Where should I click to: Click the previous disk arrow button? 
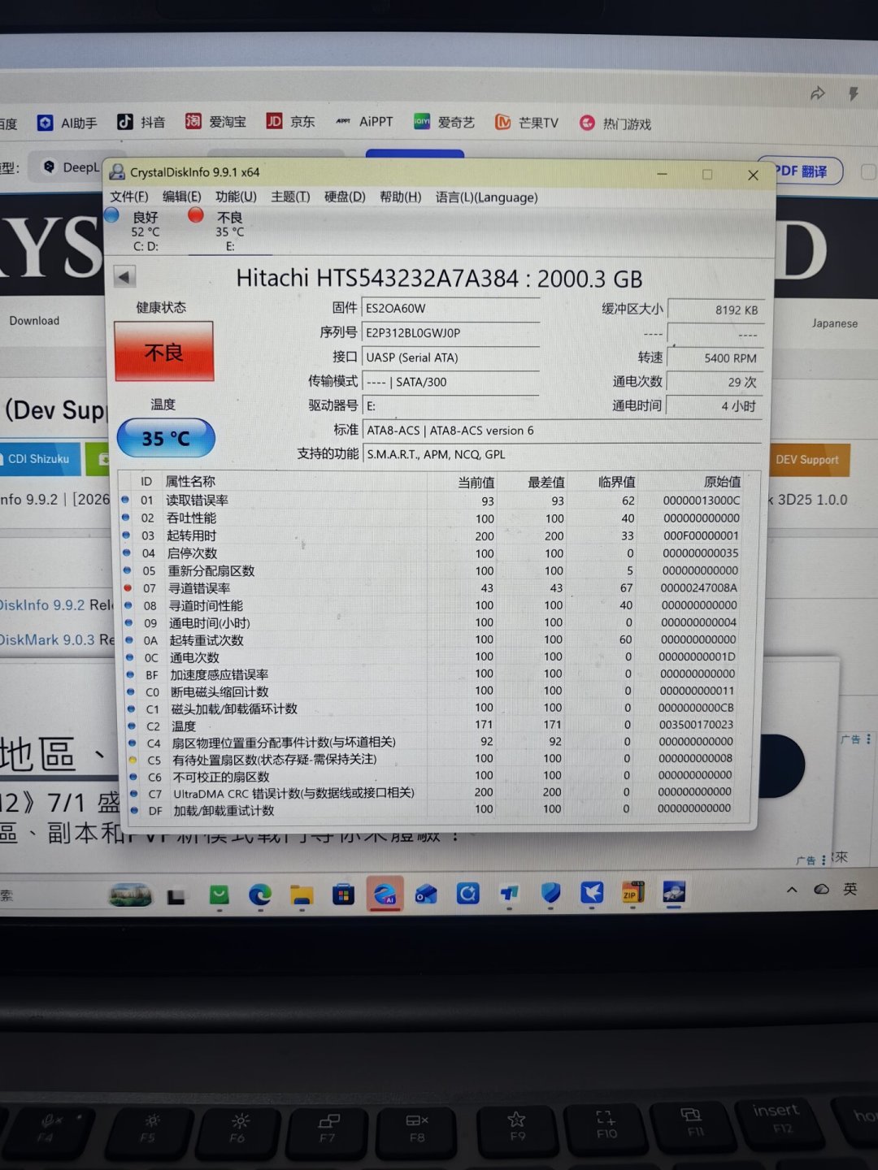pyautogui.click(x=124, y=277)
